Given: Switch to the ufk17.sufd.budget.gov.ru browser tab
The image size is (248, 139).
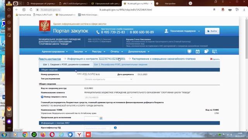Looking at the screenshot, I should 74,3.
